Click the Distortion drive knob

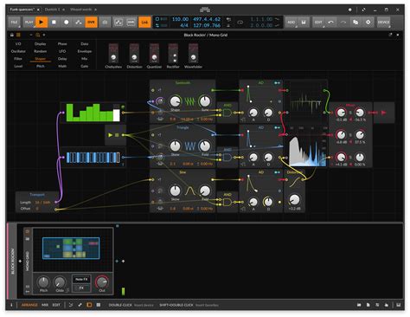(294, 199)
